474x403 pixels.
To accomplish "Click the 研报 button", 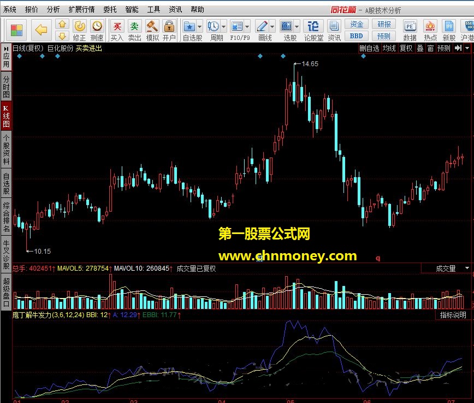I will (x=384, y=24).
